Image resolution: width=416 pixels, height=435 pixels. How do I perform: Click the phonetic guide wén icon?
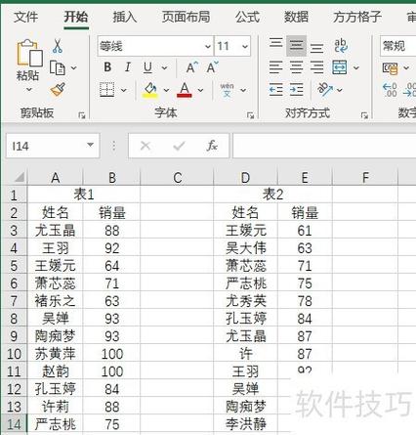[x=227, y=90]
